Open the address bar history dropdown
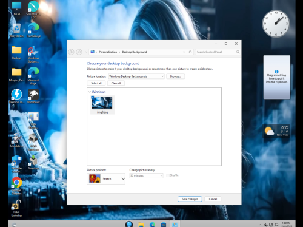This screenshot has height=227, width=303. tap(184, 52)
